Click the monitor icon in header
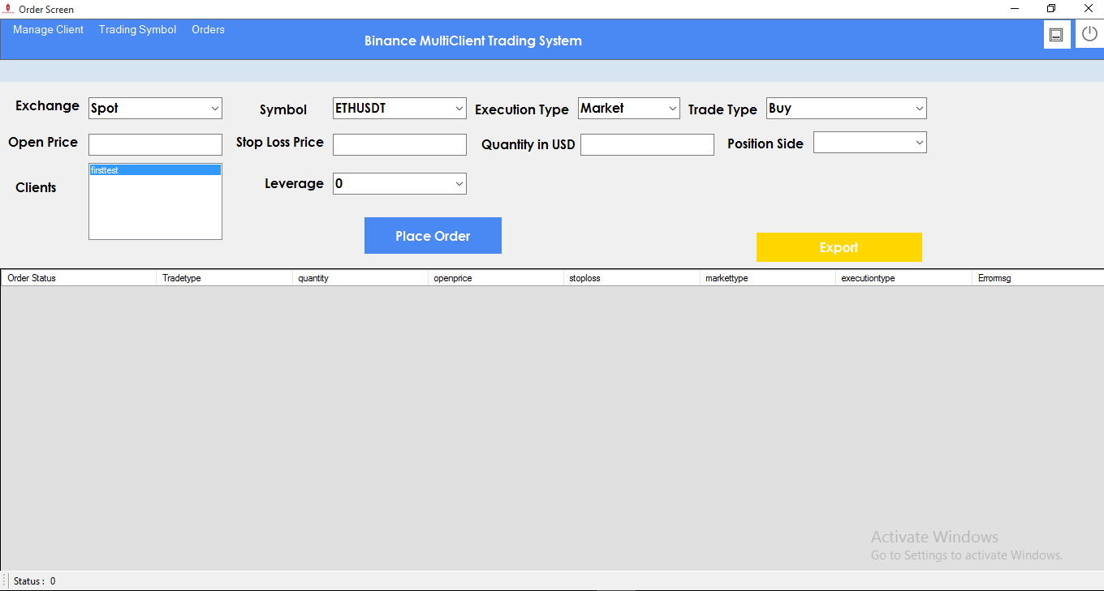The image size is (1104, 591). (x=1056, y=35)
